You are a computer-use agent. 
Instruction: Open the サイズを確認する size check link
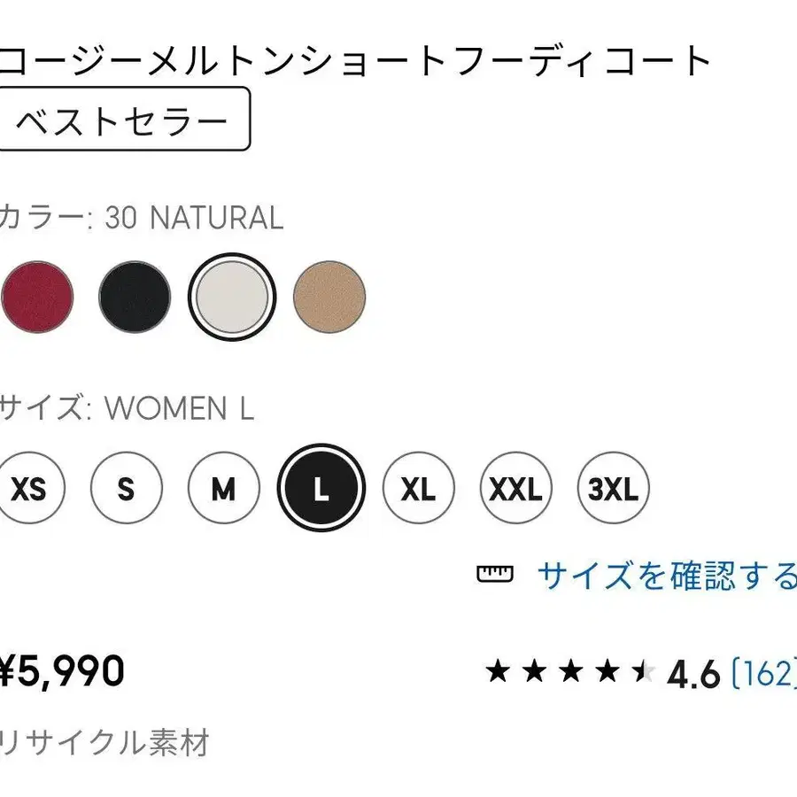[666, 576]
